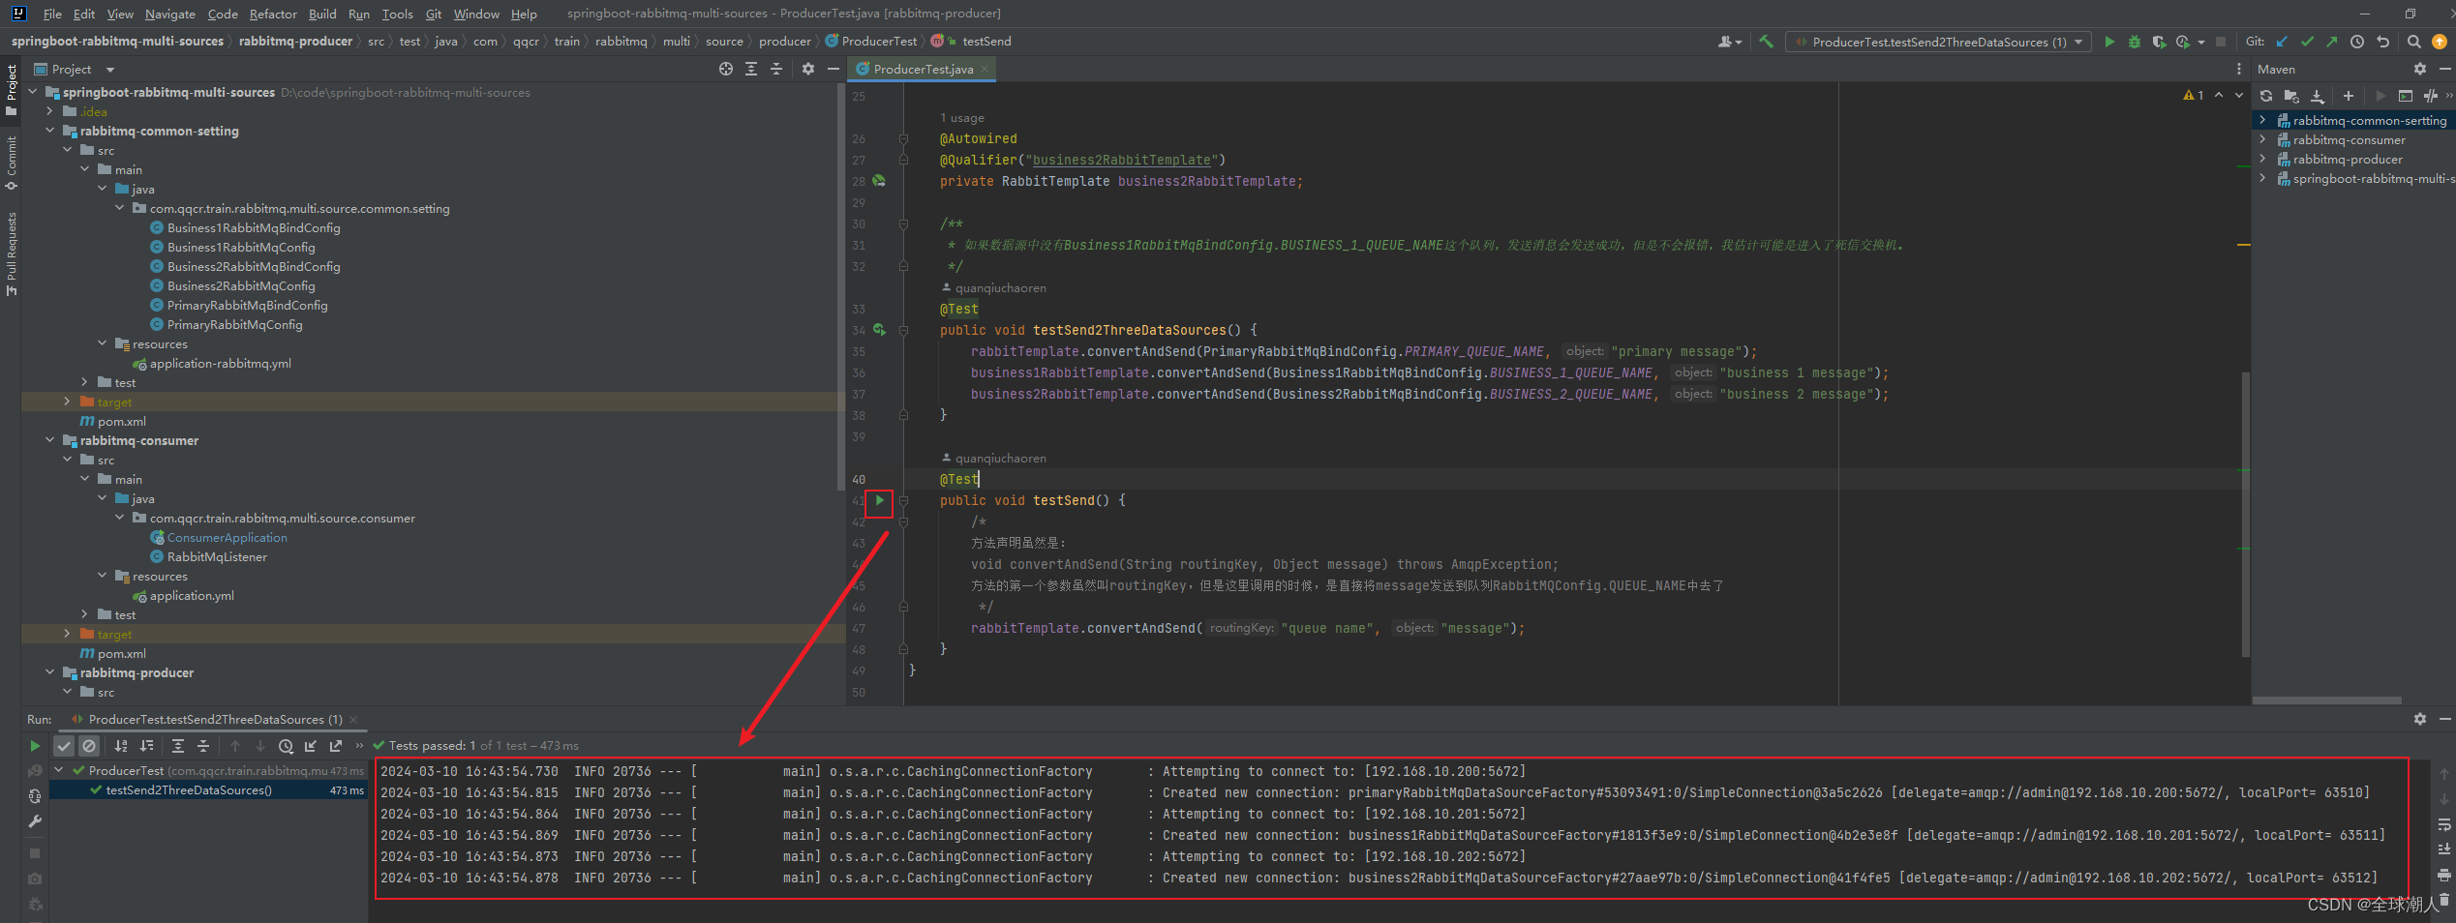Screen dimensions: 2456x923
Task: Collapse ProducerTest node in test tree
Action: point(59,770)
